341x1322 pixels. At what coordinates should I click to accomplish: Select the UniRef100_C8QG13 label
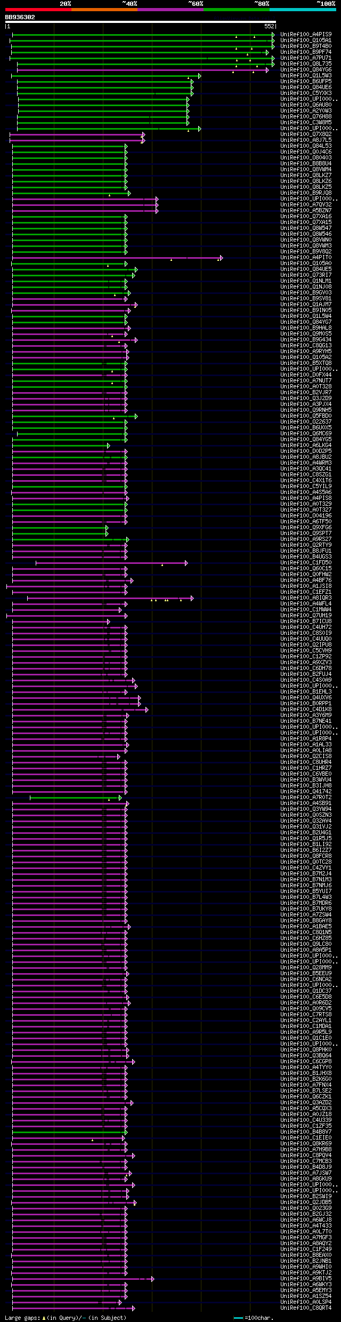(x=306, y=346)
